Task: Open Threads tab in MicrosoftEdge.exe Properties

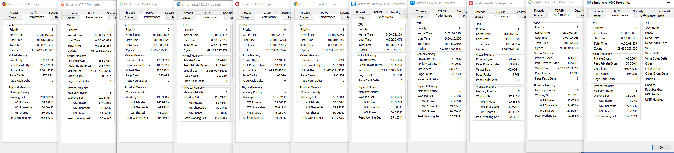Action: pyautogui.click(x=361, y=12)
